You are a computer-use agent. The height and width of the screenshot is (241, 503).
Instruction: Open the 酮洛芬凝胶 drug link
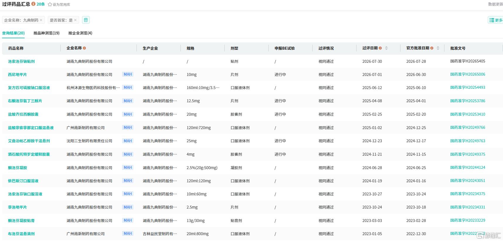(x=18, y=168)
